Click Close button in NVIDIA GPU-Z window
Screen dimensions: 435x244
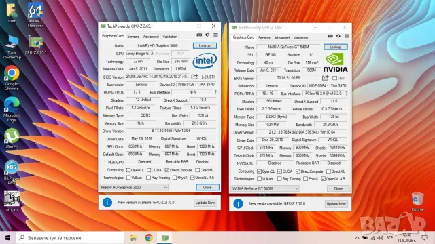click(338, 188)
